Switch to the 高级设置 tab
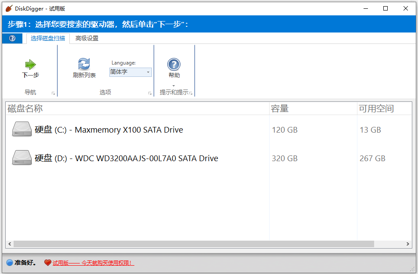The image size is (418, 274). (x=87, y=38)
